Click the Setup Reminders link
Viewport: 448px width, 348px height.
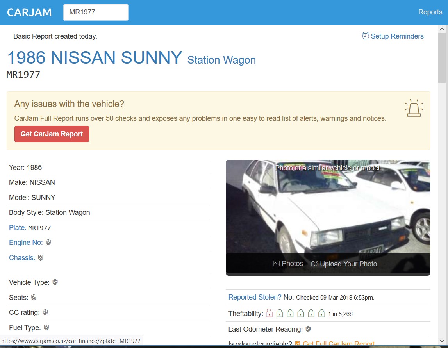(397, 36)
